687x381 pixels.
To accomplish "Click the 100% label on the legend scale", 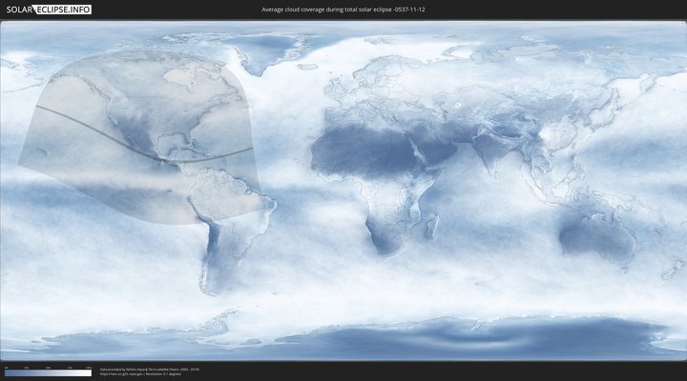I will click(89, 367).
